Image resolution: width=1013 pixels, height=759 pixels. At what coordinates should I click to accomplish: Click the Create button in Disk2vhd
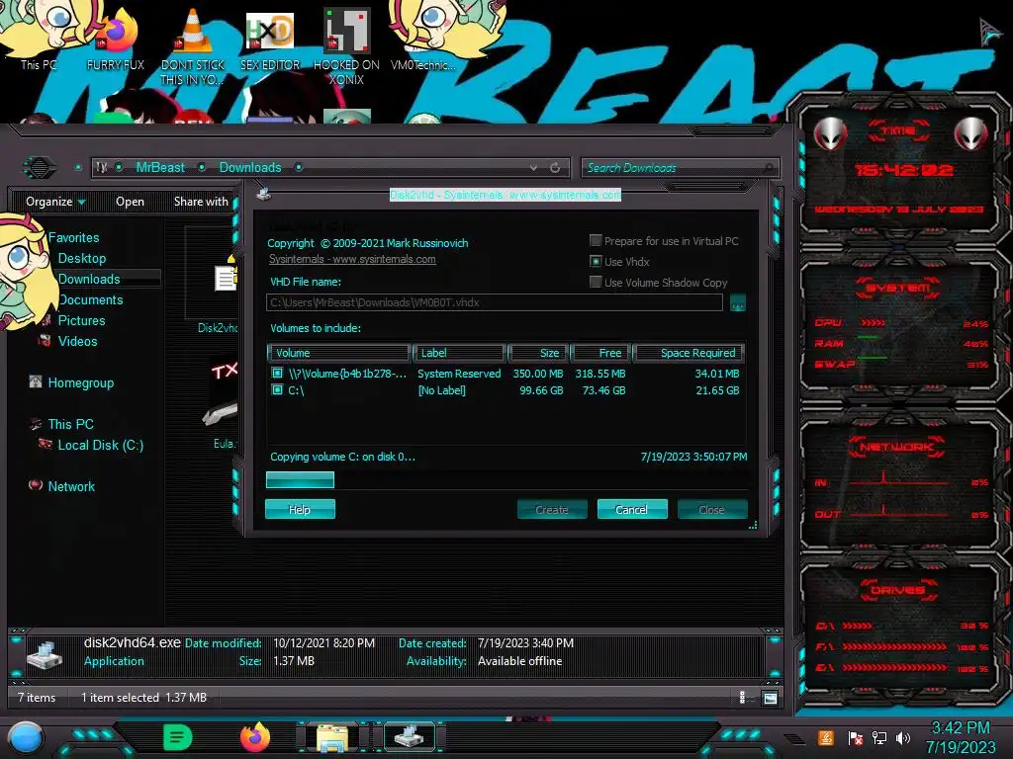pyautogui.click(x=552, y=509)
